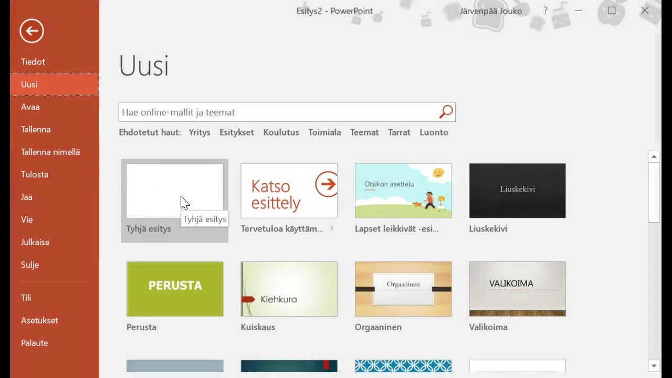
Task: Open Asetukset options
Action: (x=54, y=320)
